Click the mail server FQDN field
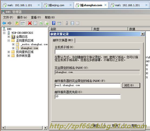Image resolution: width=150 pixels, height=131 pixels. 88,85
